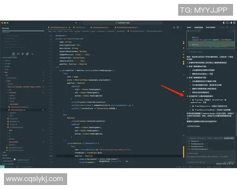Click the composer prompt input field
The image size is (237, 189).
pyautogui.click(x=205, y=156)
